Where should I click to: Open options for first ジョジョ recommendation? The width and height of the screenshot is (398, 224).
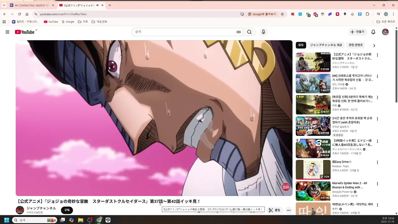coord(377,55)
